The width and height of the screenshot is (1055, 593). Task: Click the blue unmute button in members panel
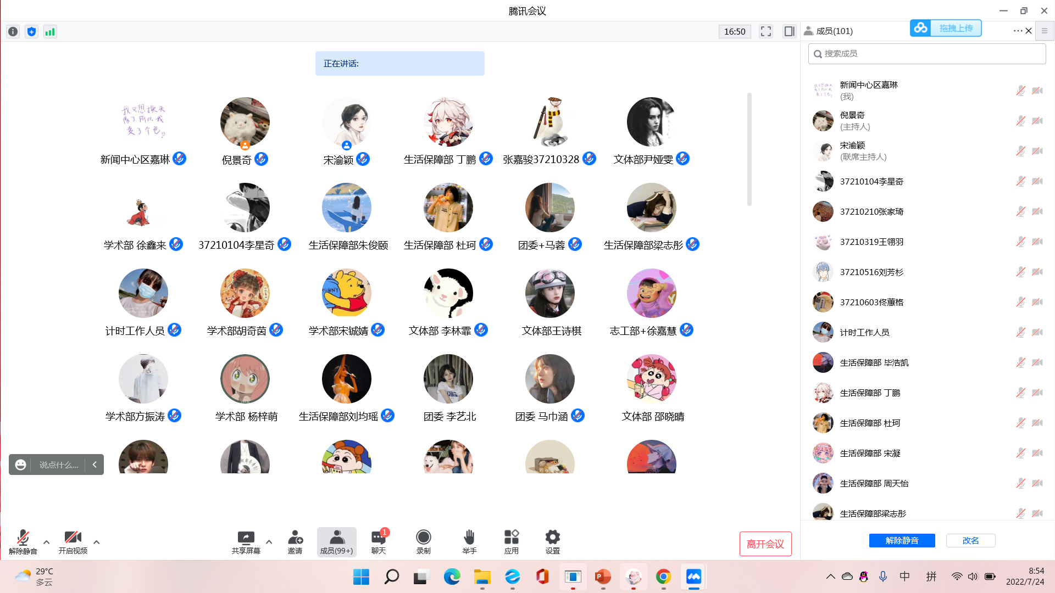pos(902,540)
